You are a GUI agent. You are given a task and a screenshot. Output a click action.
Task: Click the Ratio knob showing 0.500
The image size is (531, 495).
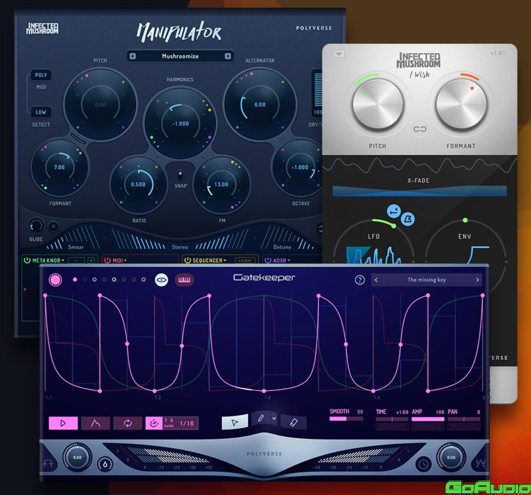[x=138, y=184]
